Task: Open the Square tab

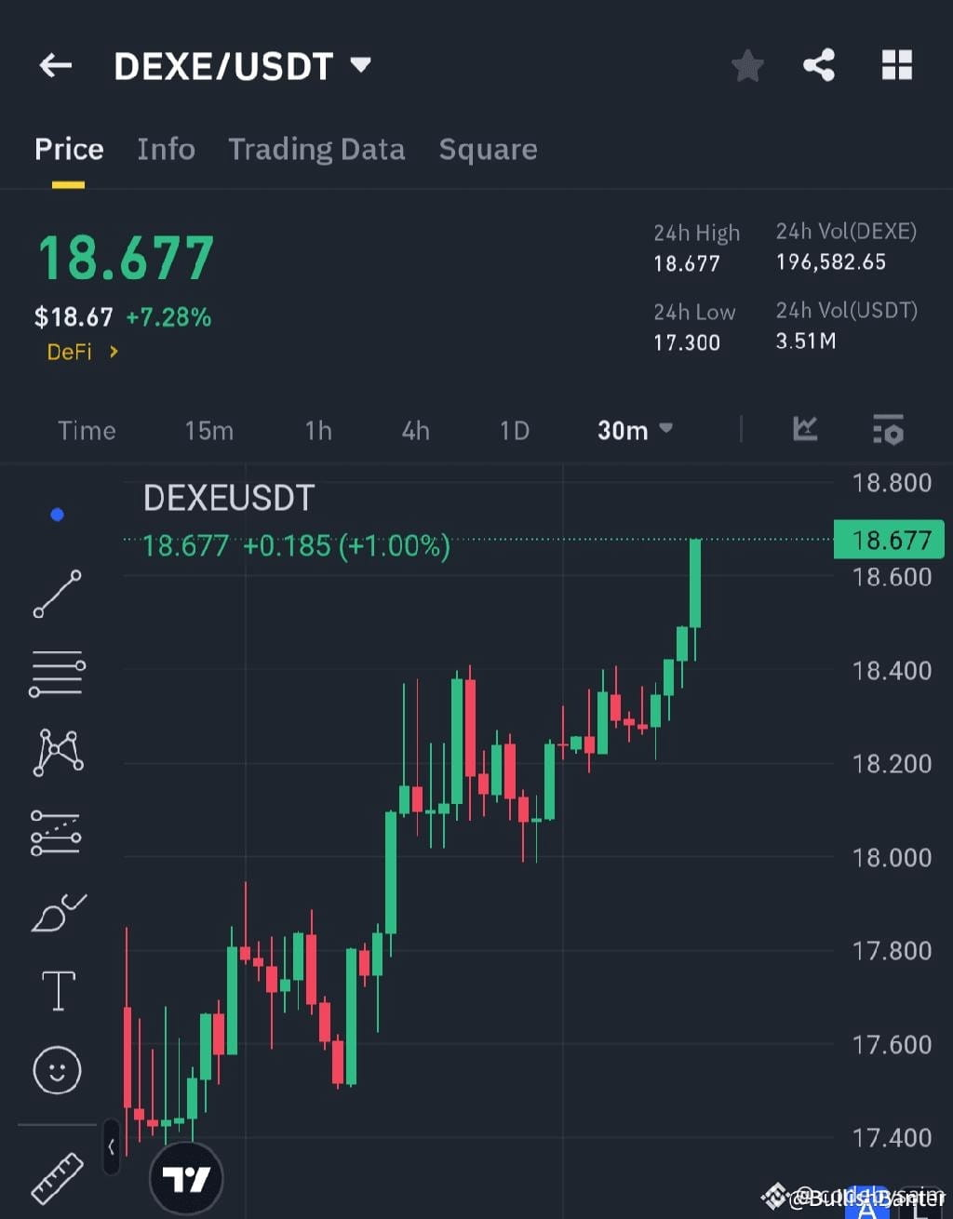Action: pos(488,150)
